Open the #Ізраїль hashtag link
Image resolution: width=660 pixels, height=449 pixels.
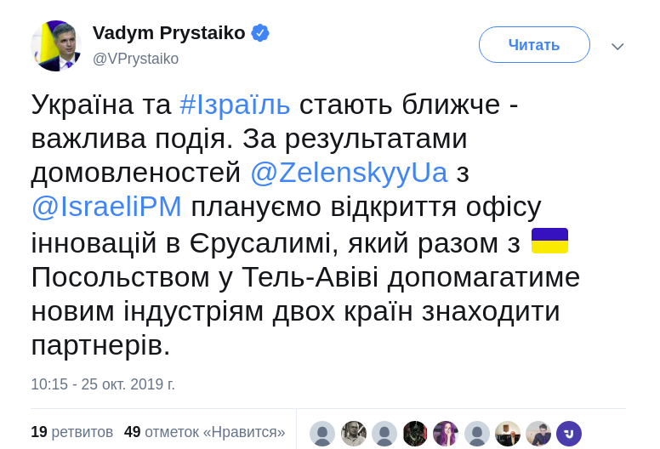click(235, 105)
